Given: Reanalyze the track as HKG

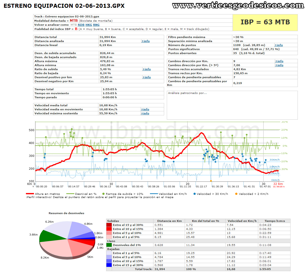Looking at the screenshot, I should (88, 25).
